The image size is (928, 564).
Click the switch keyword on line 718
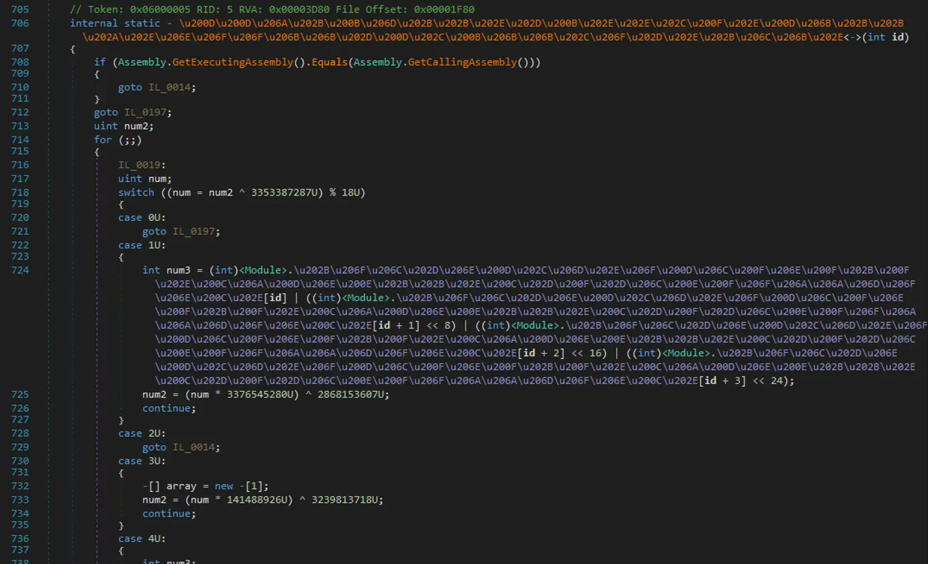pyautogui.click(x=136, y=192)
